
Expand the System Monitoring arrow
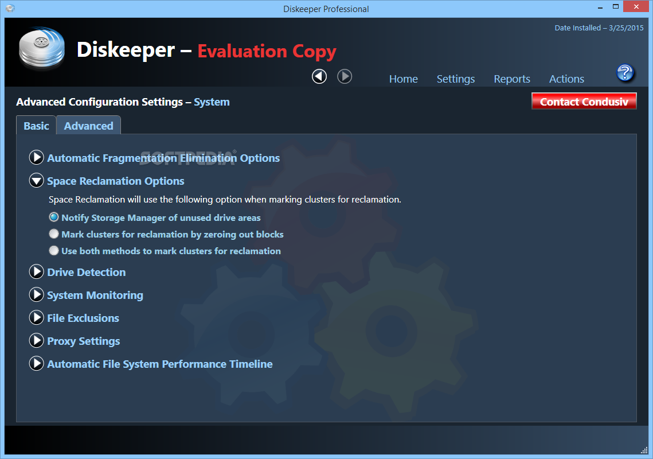(x=37, y=295)
